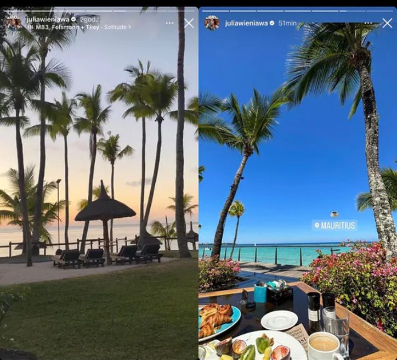
Task: Click the music bars icon before M83
Action: [30, 27]
